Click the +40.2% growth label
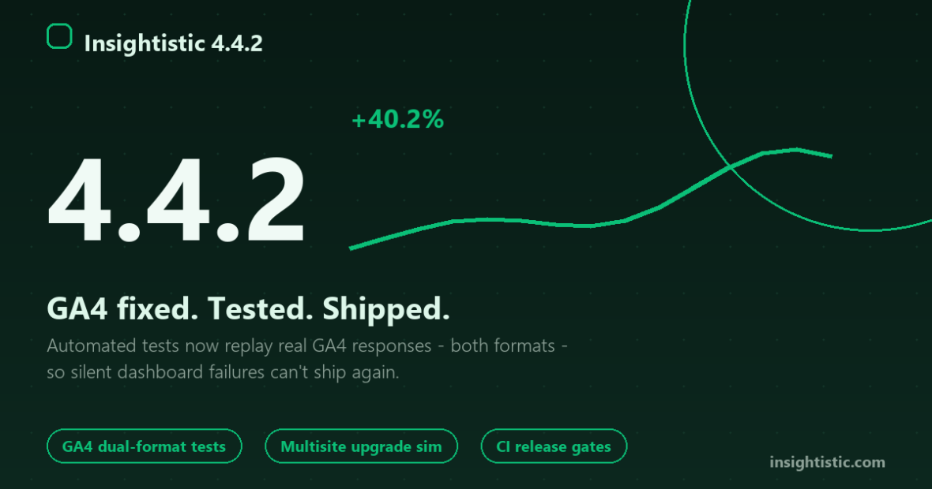This screenshot has height=489, width=932. (397, 119)
